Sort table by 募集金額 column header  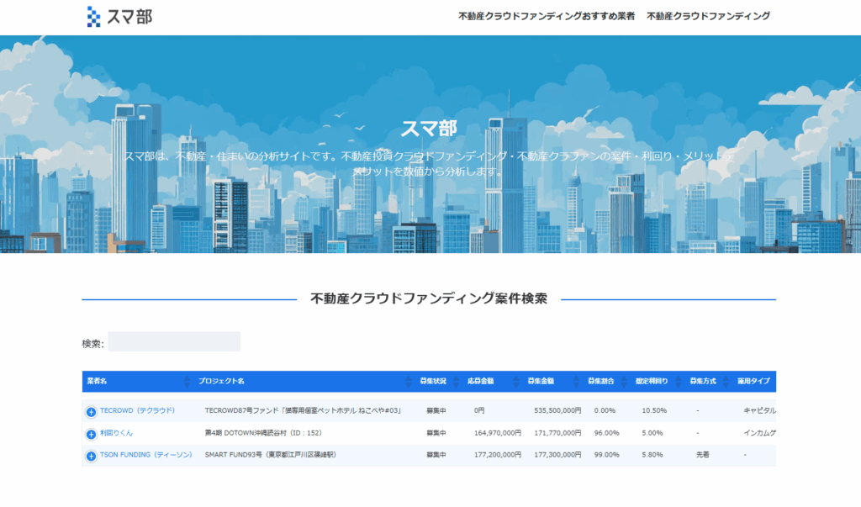(x=541, y=382)
